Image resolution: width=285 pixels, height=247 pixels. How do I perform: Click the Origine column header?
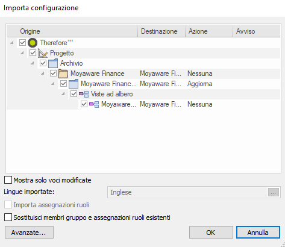tap(72, 31)
